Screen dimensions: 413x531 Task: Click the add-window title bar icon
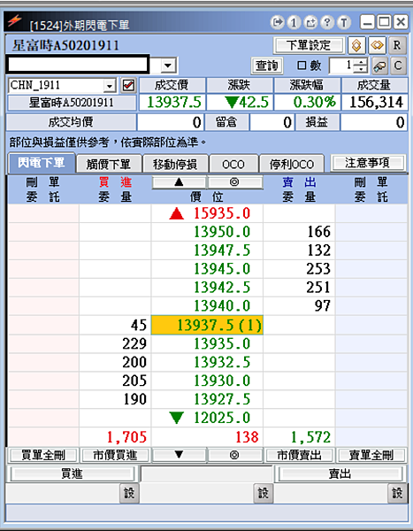coord(310,23)
